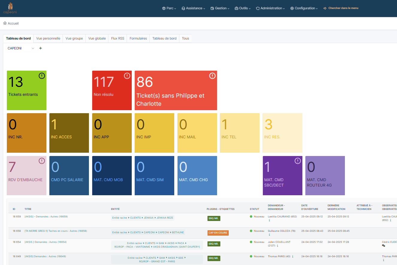Open the INC ACCES card

(x=69, y=133)
